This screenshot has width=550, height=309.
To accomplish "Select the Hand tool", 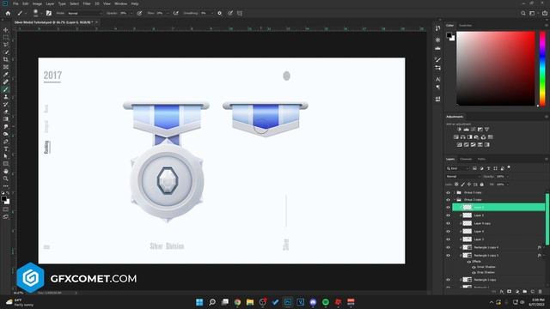I will point(6,172).
